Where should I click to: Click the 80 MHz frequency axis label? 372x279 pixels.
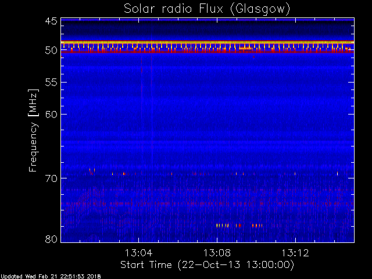point(51,239)
